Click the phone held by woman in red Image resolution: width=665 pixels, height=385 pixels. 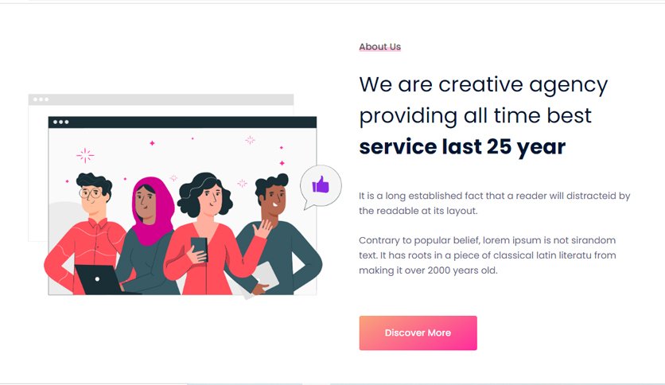click(200, 249)
